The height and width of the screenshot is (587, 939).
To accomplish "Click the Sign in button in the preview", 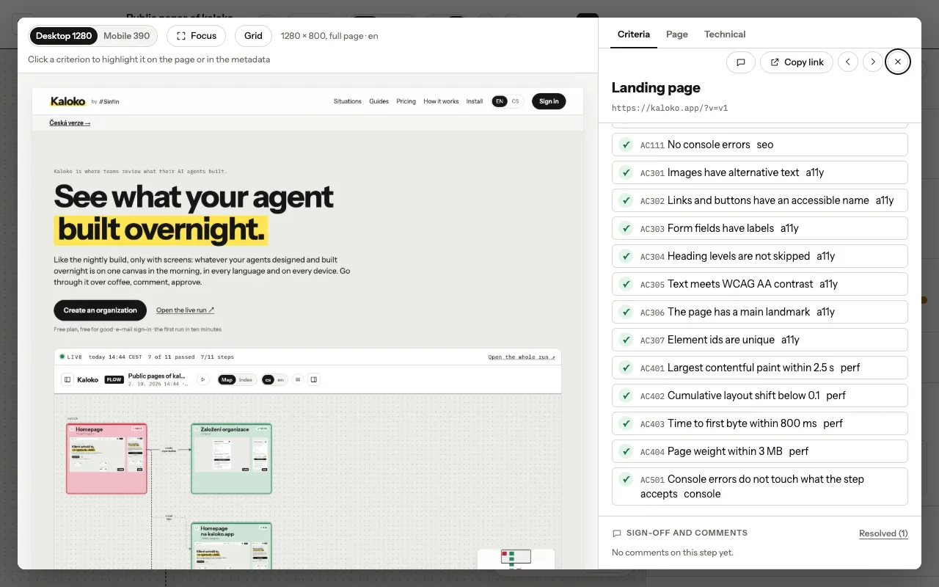I will click(549, 101).
